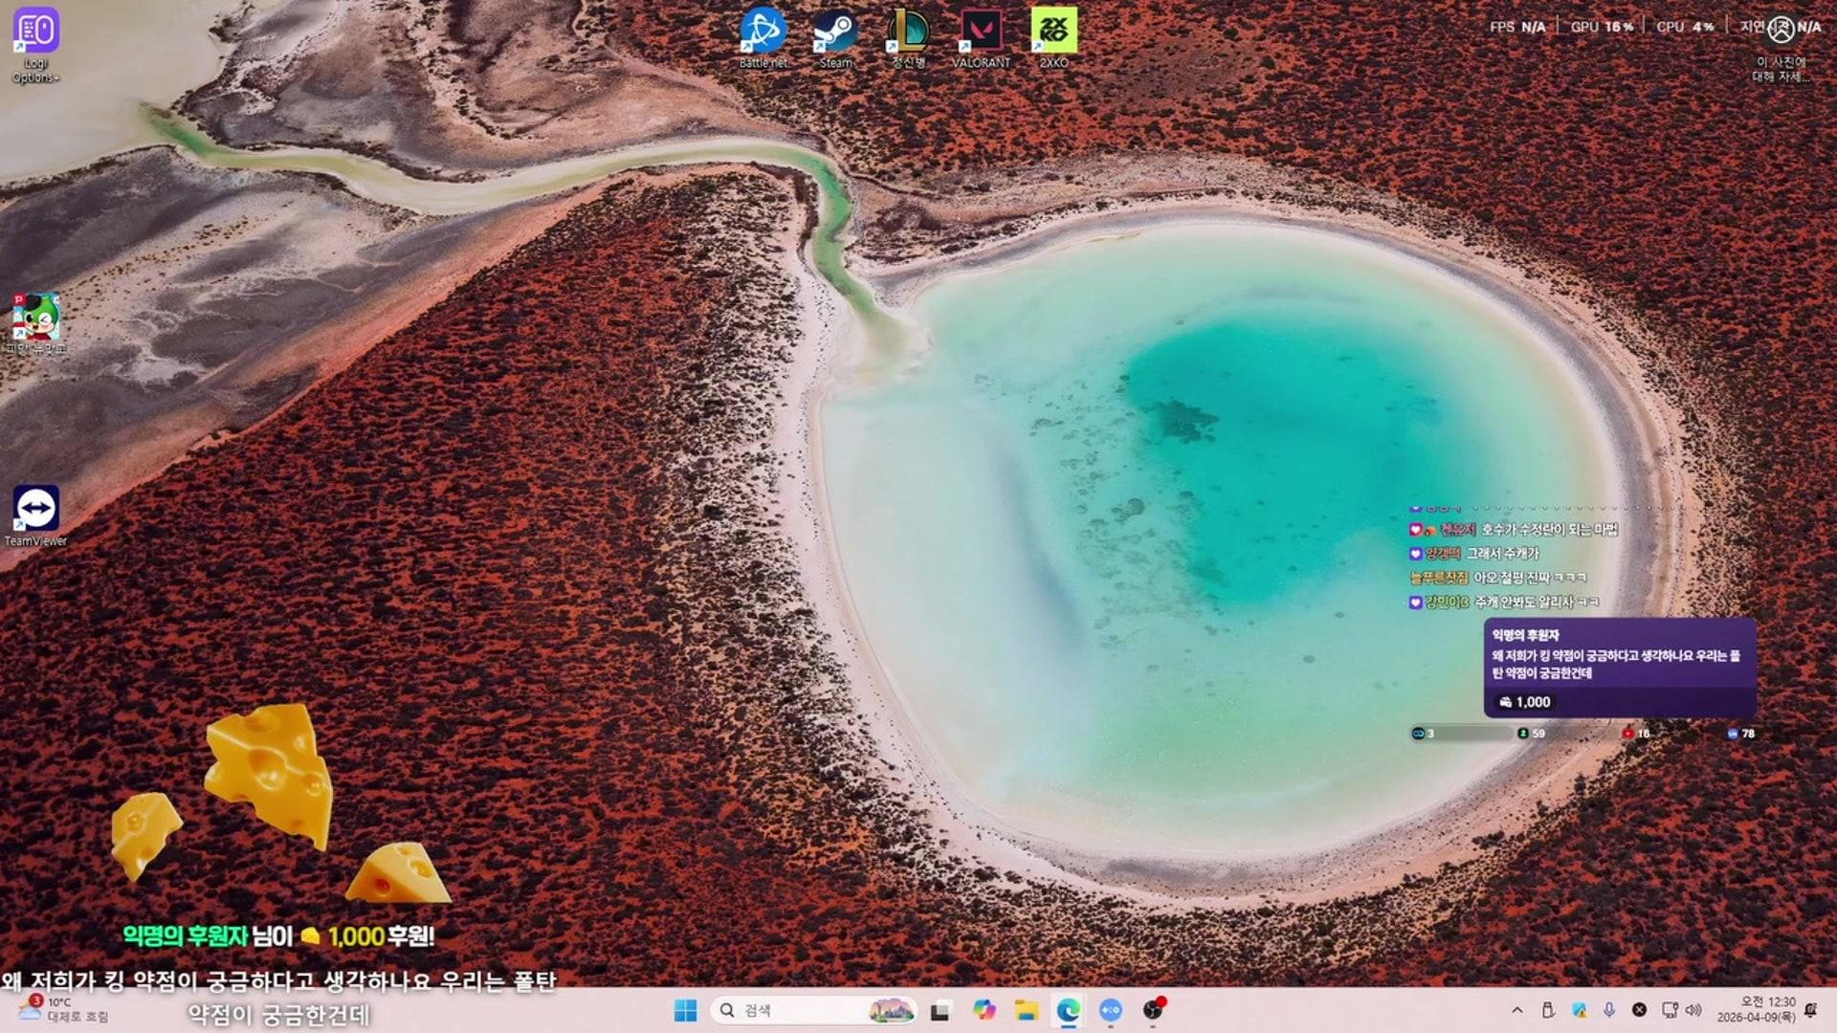Open the Steam desktop icon

[x=835, y=33]
